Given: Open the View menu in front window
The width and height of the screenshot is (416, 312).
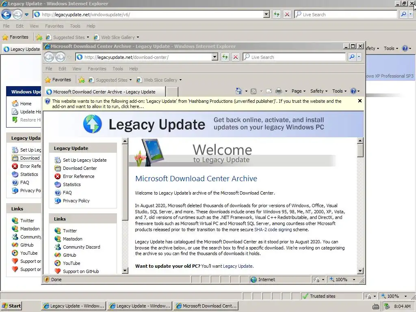Looking at the screenshot, I should pyautogui.click(x=77, y=69).
